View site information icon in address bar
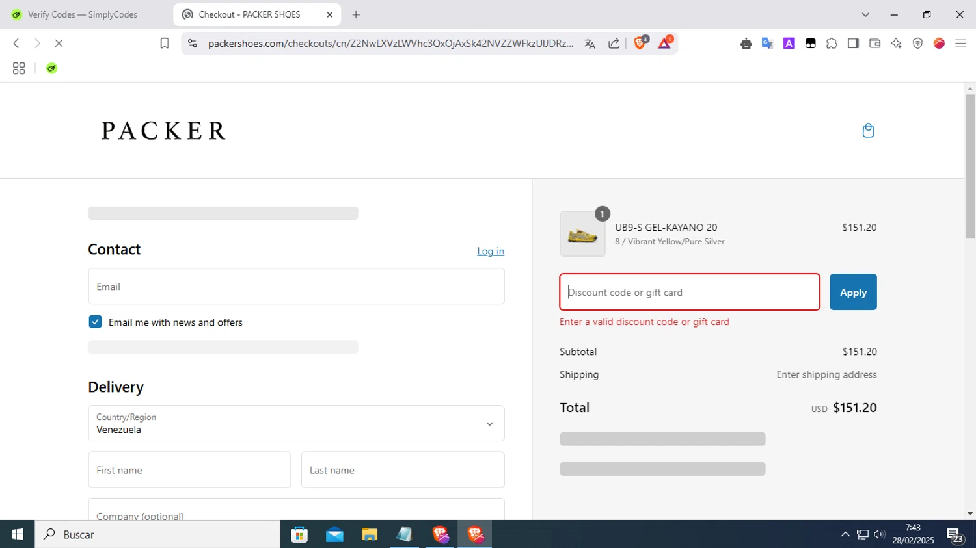 pyautogui.click(x=192, y=44)
